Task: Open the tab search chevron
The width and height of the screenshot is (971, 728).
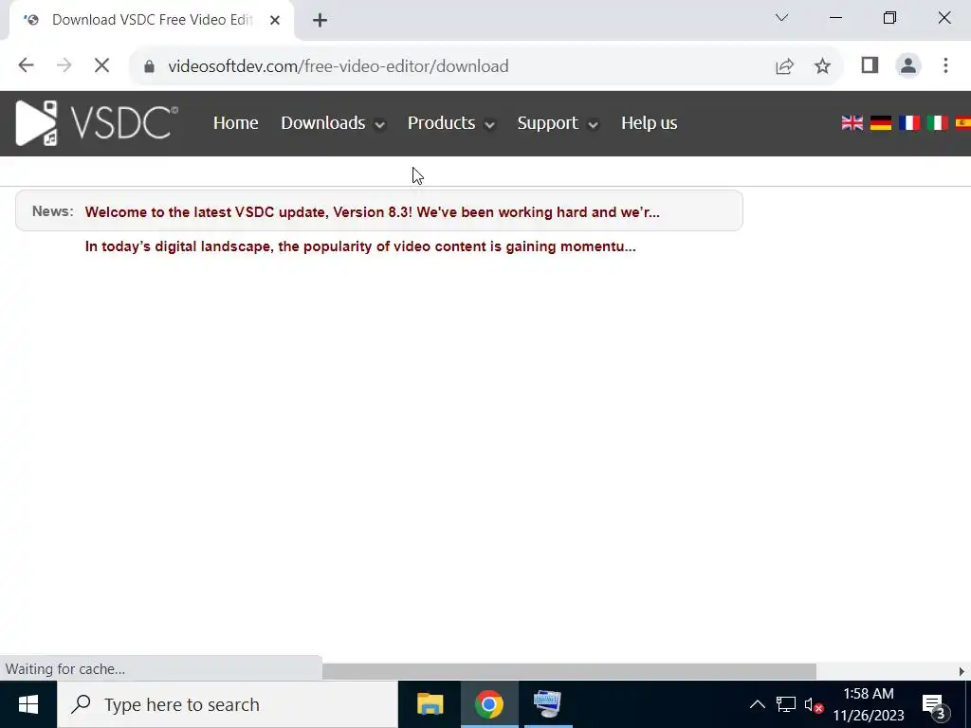Action: pyautogui.click(x=781, y=18)
